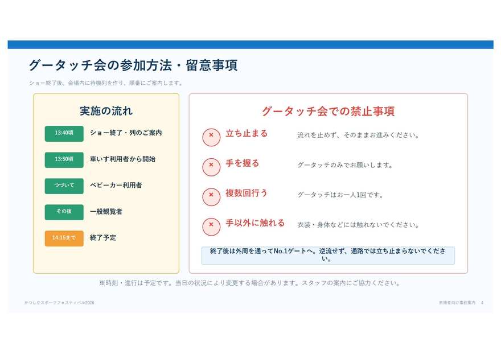Image resolution: width=501 pixels, height=354 pixels.
Task: Click the subtitle starting ショー終了後、会場内に待機列
Action: (106, 83)
